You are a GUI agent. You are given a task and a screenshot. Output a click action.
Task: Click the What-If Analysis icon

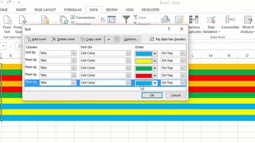(248, 20)
